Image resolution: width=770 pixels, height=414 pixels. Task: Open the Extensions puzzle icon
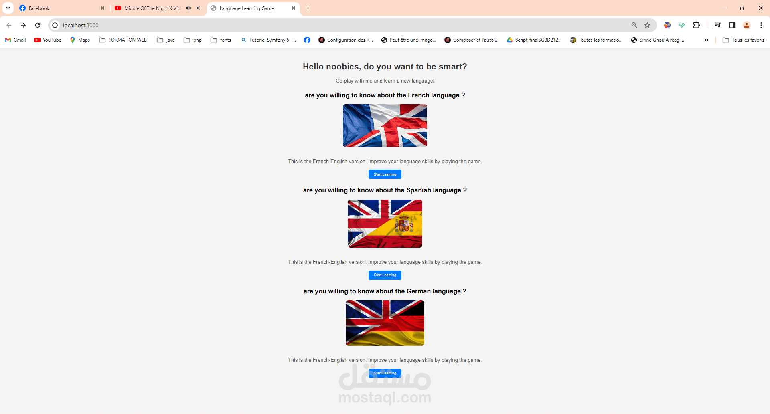point(697,25)
